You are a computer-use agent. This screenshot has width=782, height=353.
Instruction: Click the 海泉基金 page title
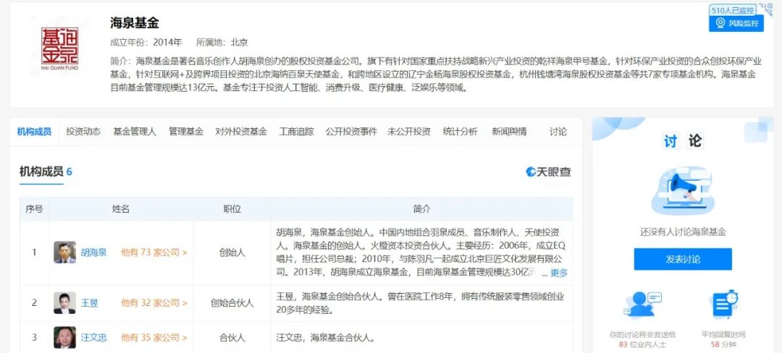click(135, 22)
